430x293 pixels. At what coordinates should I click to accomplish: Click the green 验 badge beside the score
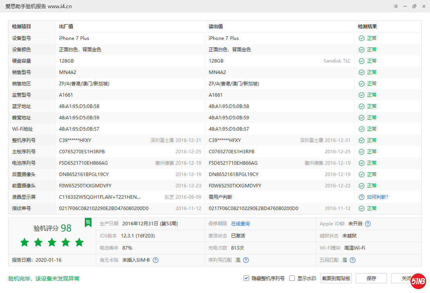pos(88,222)
